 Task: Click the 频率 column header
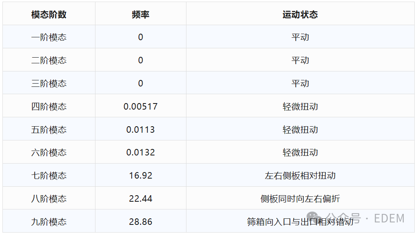point(141,15)
